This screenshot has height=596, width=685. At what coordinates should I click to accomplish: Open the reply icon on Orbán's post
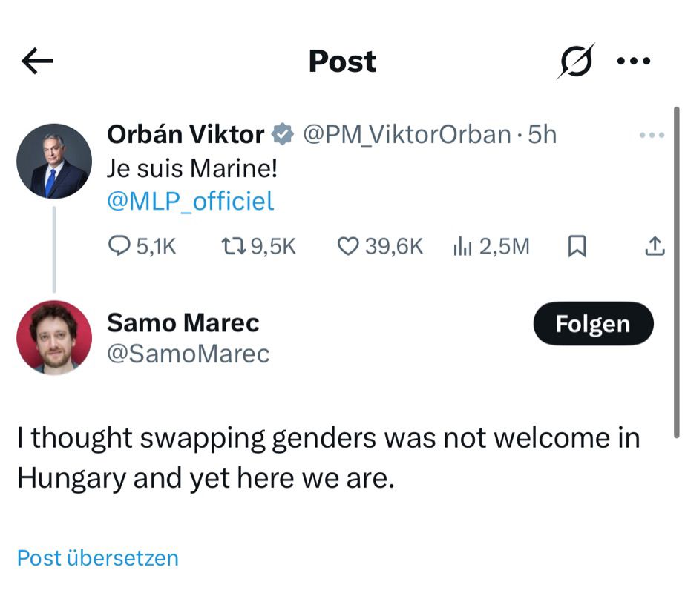click(x=121, y=245)
